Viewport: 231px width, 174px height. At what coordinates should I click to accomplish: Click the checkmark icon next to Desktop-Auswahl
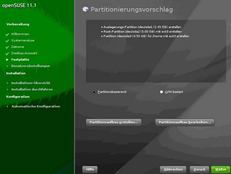(x=7, y=53)
